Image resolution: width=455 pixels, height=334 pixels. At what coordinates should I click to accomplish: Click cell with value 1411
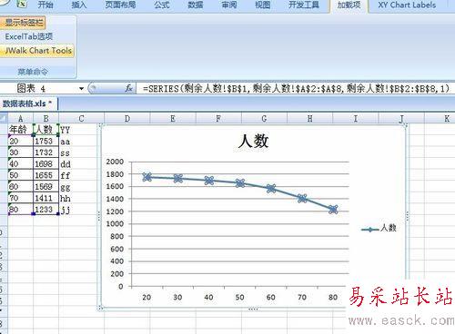click(x=45, y=198)
